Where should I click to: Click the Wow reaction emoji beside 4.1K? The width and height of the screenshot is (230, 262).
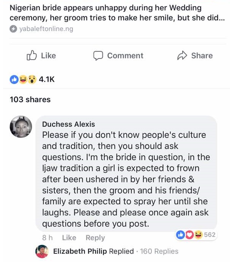pyautogui.click(x=32, y=79)
